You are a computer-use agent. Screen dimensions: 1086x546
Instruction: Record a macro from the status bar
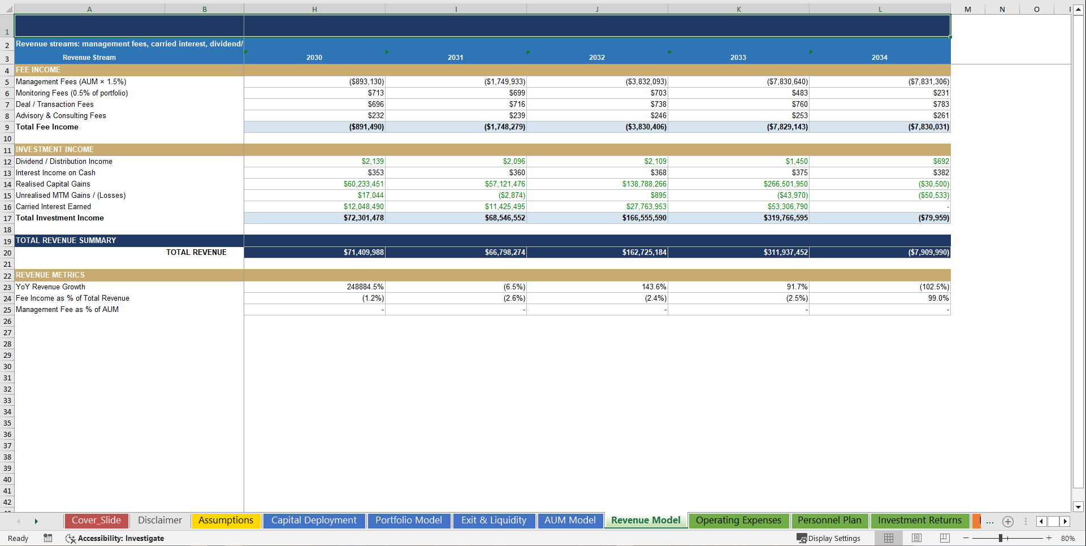click(x=48, y=538)
